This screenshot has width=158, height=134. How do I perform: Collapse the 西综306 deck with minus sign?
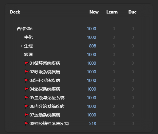(13, 29)
